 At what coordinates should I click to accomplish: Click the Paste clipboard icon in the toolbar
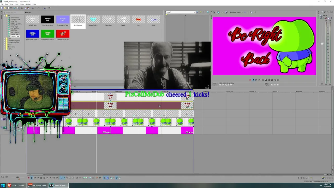click(28, 8)
